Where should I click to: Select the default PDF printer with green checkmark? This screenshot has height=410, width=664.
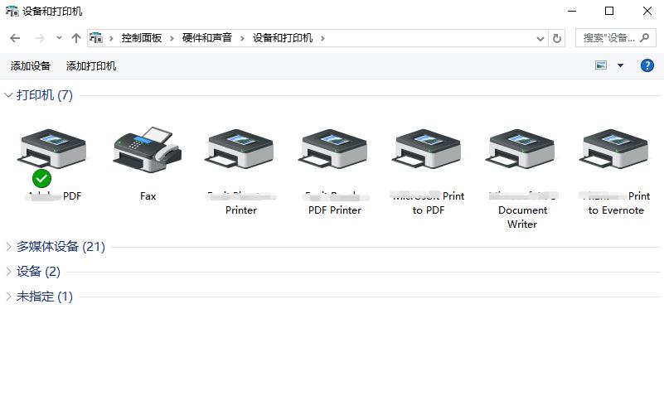(51, 149)
